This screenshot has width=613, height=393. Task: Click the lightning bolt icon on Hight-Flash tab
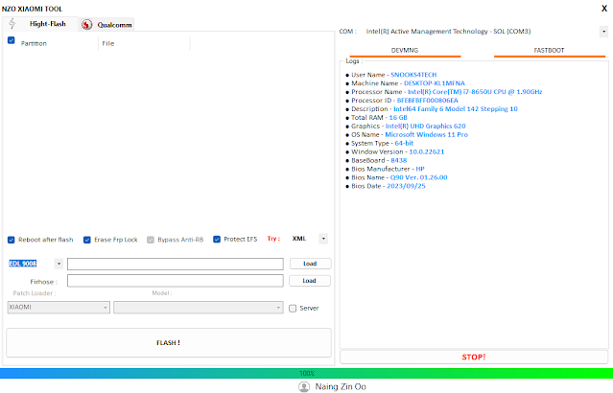(12, 24)
